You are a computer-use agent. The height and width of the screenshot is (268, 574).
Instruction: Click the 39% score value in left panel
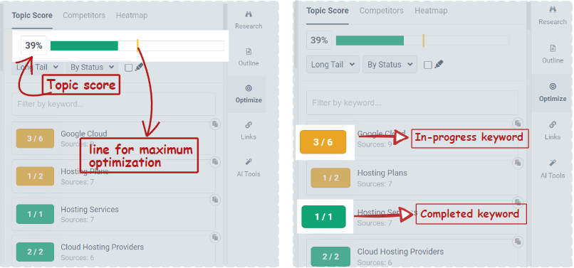33,45
